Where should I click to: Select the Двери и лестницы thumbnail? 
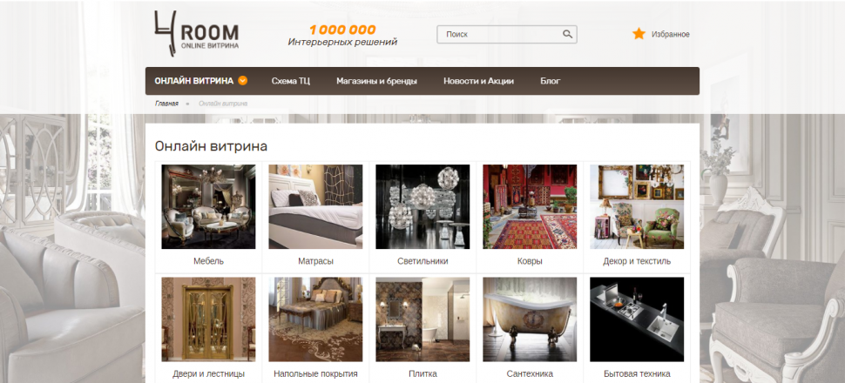pyautogui.click(x=208, y=319)
